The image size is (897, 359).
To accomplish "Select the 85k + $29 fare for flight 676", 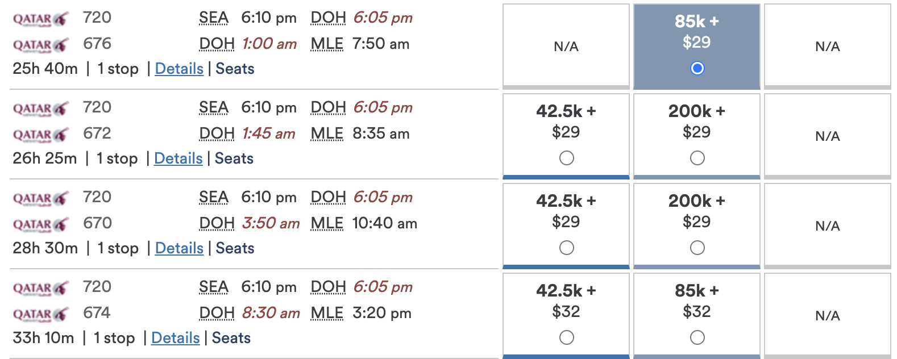I will (x=697, y=68).
